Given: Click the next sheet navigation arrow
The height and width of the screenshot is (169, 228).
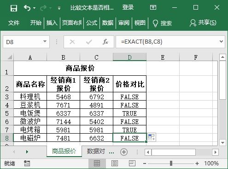Looking at the screenshot, I should pos(27,152).
